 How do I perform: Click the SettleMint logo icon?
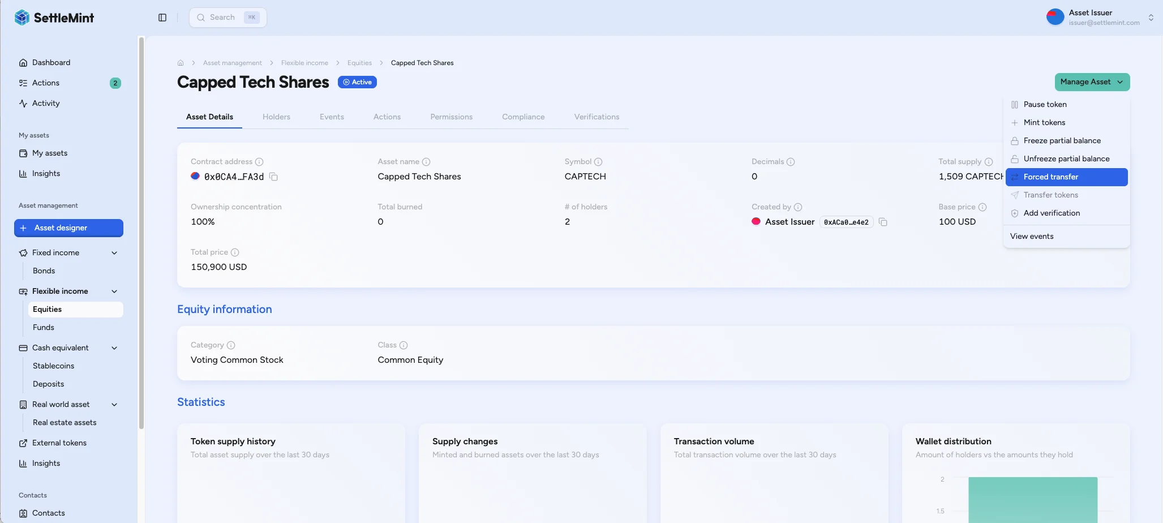[22, 17]
